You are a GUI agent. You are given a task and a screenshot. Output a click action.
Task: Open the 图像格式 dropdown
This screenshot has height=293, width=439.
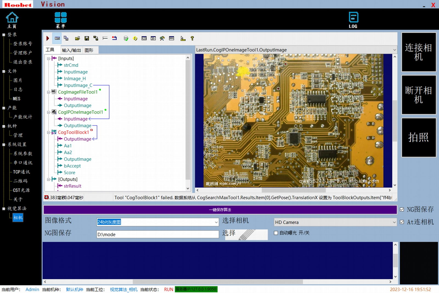tap(216, 222)
